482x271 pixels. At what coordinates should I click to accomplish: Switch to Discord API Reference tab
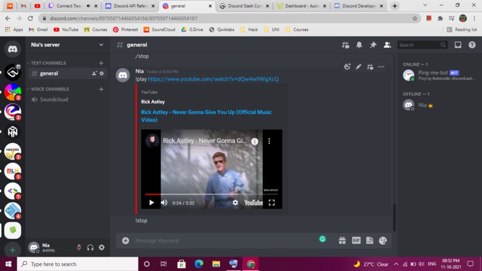pos(130,6)
